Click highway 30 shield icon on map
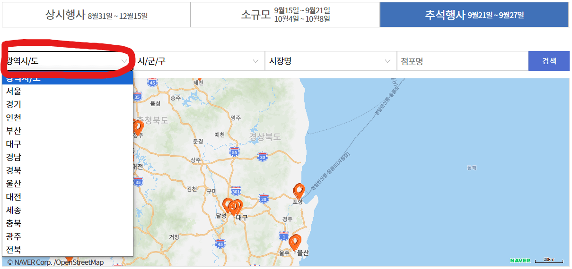 pos(263,156)
